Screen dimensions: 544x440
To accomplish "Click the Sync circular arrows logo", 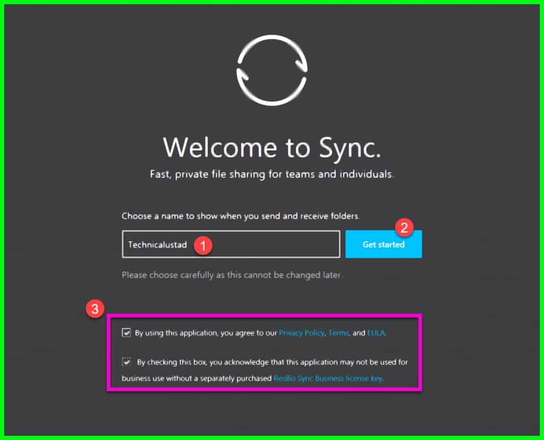I will pyautogui.click(x=272, y=70).
